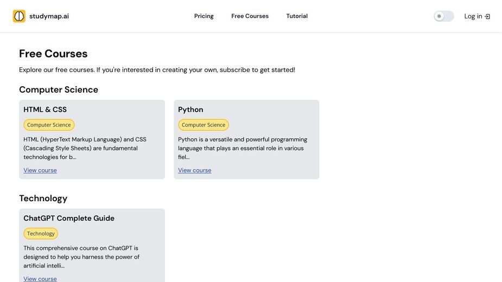
Task: Click Computer Science tag on HTML card
Action: (49, 125)
